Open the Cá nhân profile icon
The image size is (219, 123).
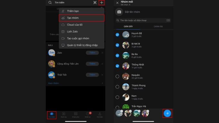pos(100,115)
